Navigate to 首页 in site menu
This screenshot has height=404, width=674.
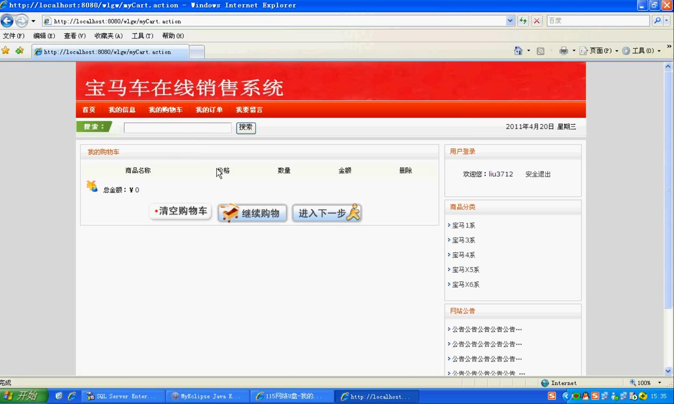[89, 110]
